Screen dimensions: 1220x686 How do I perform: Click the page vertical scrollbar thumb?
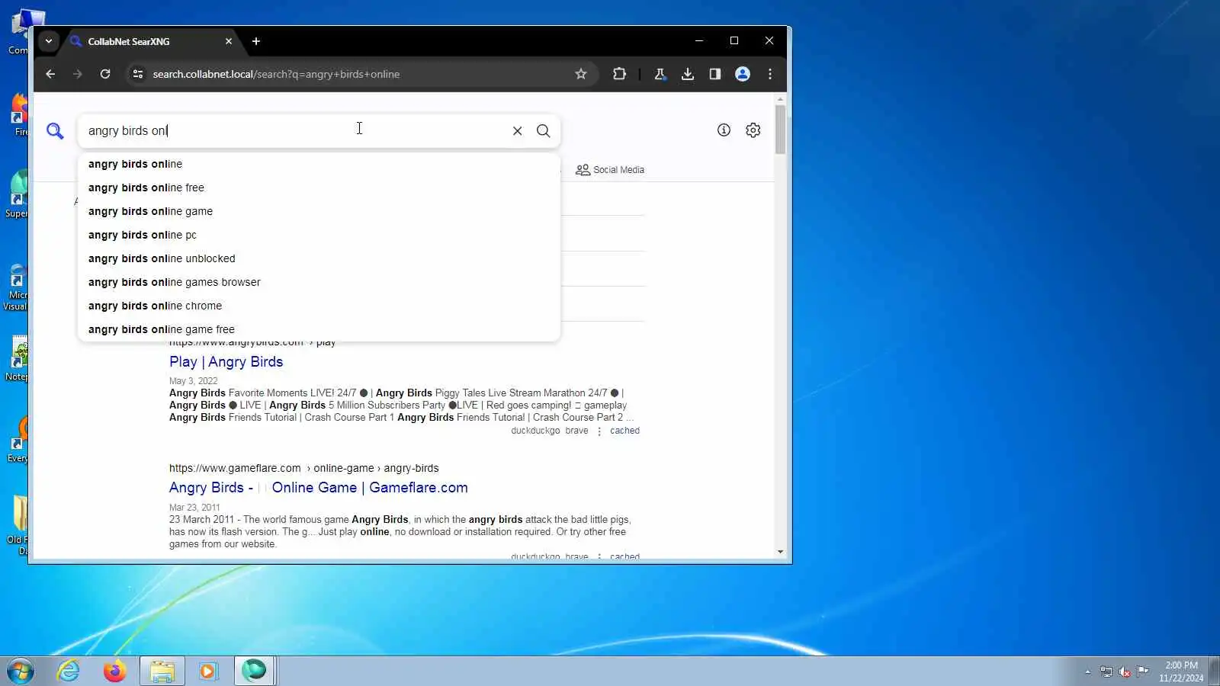(x=780, y=130)
